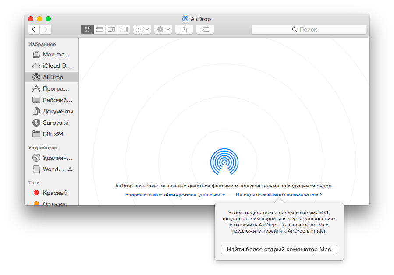
Task: Click Найти более старый компьютер Mac
Action: coord(279,250)
